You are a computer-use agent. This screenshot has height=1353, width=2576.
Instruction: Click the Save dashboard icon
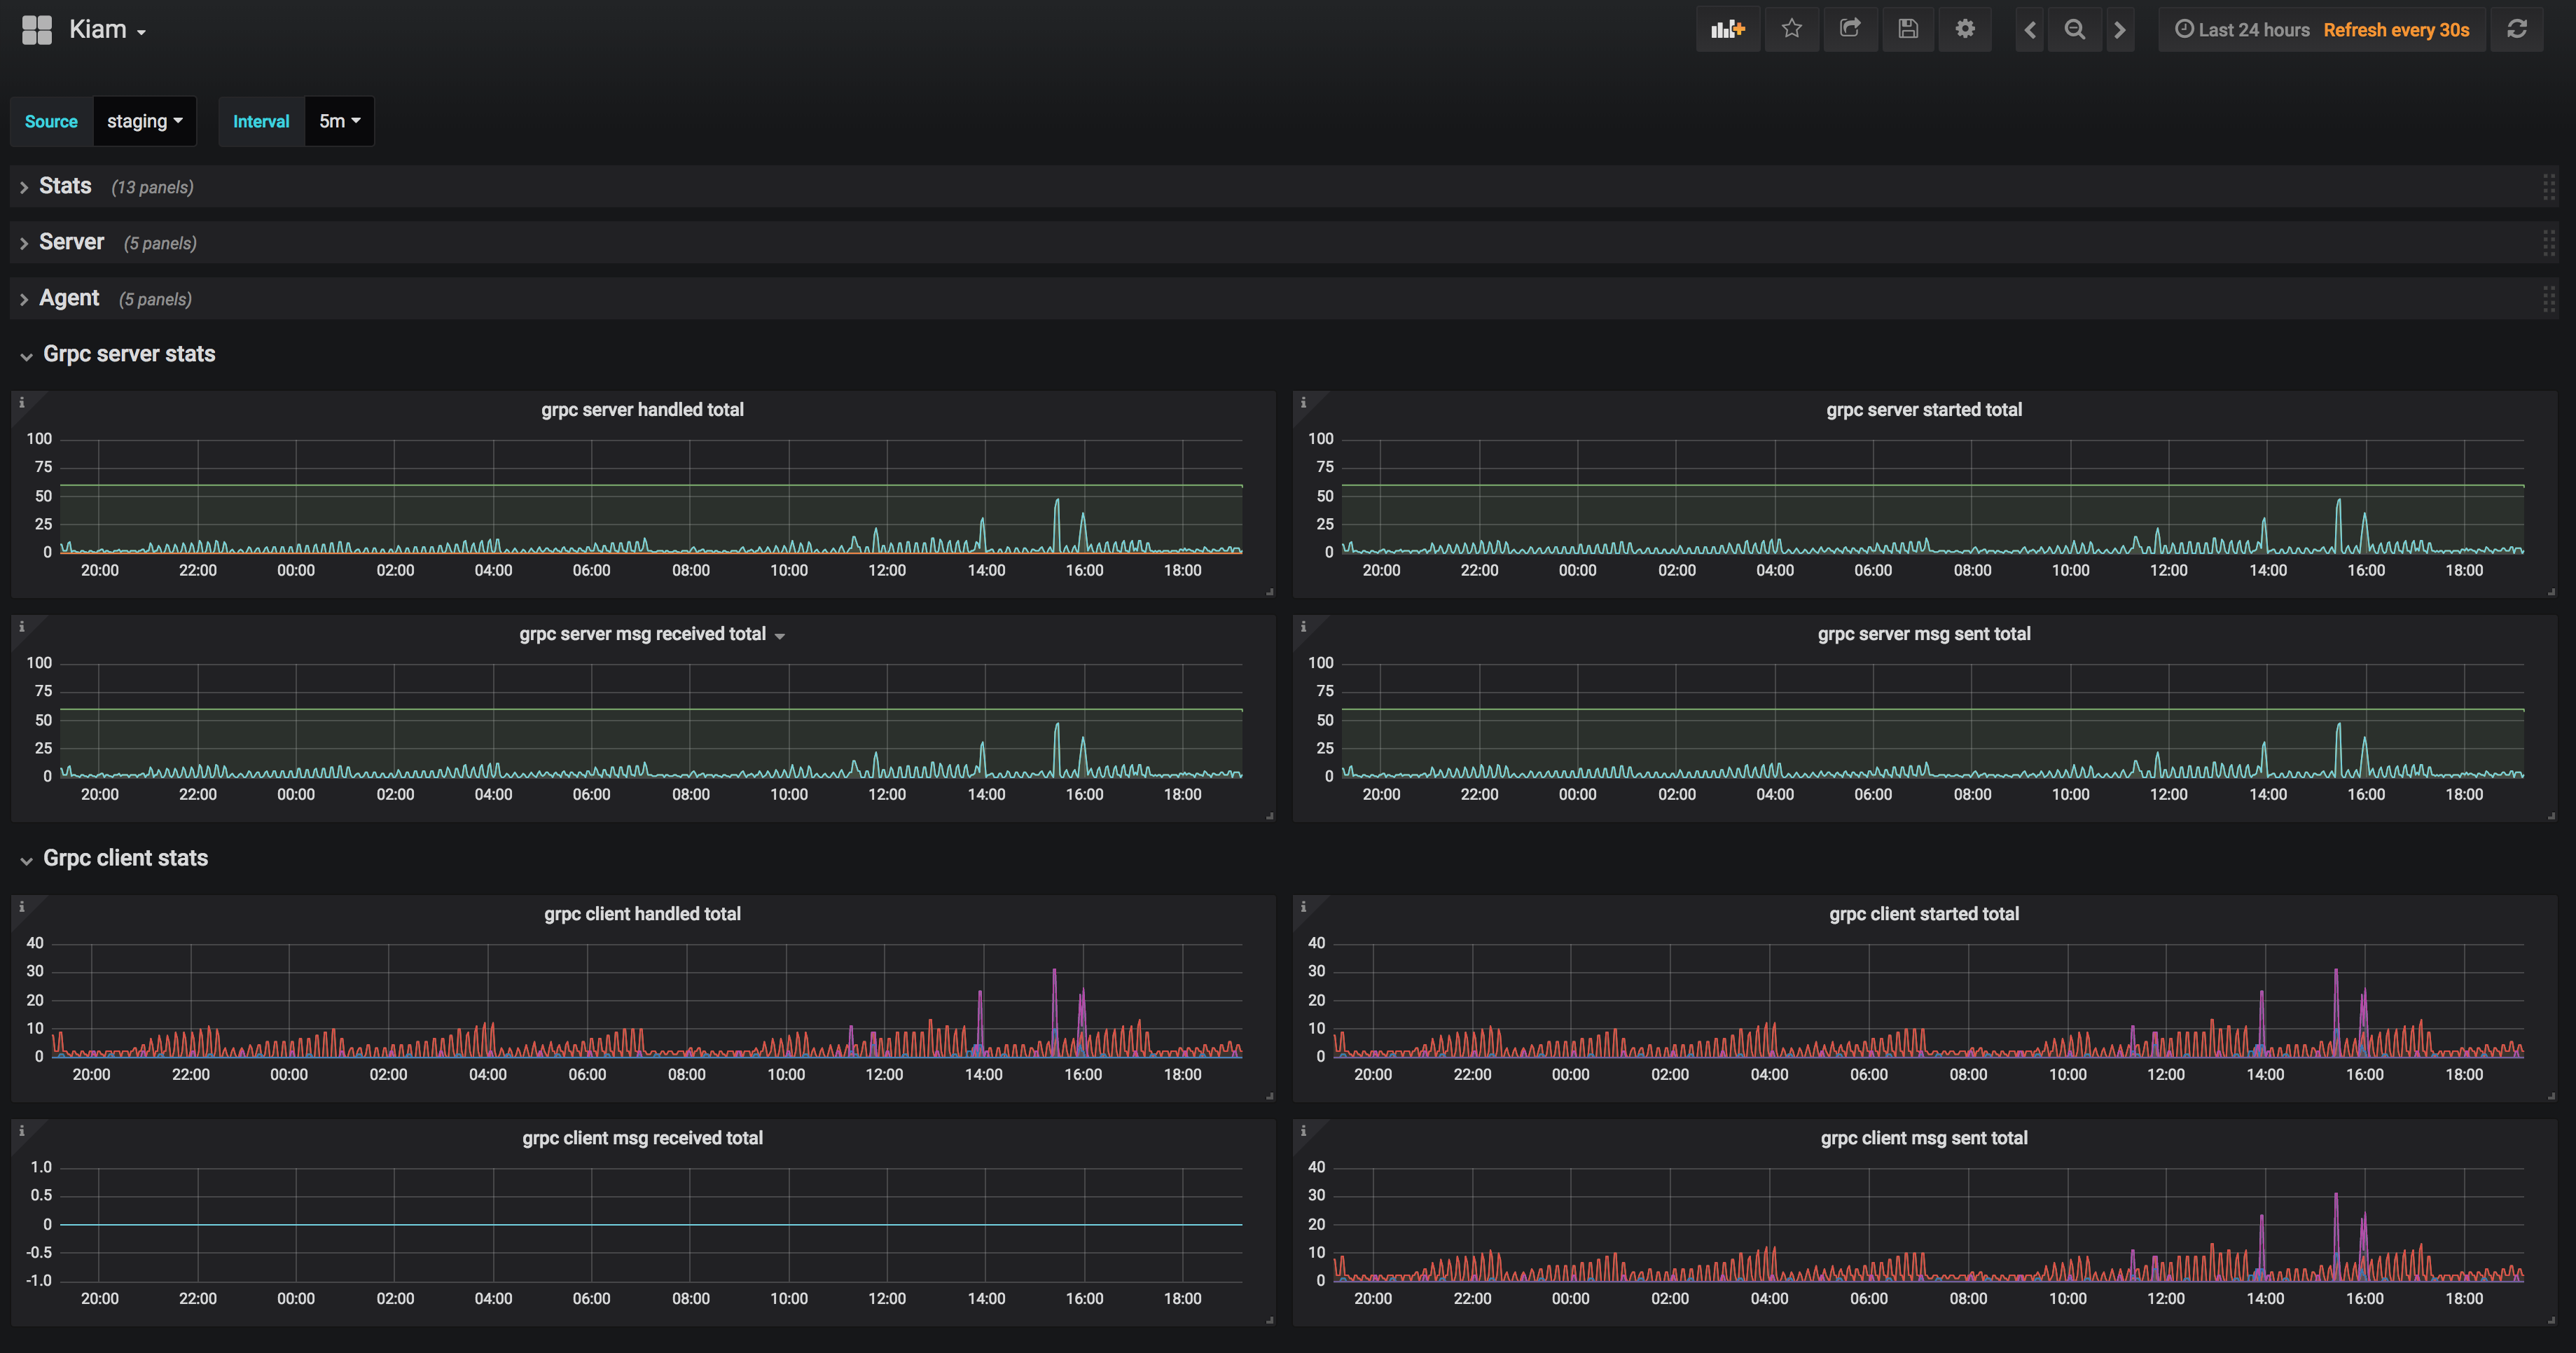[1908, 29]
